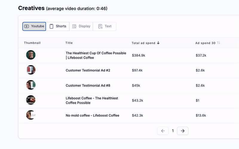Click title Lifeboost Coffee - The Healthiest Coffee Possible

click(x=92, y=100)
